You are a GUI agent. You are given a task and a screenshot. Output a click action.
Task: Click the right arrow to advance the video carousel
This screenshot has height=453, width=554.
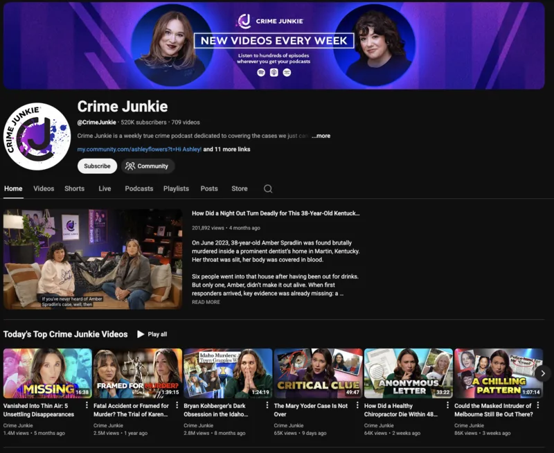(x=544, y=373)
